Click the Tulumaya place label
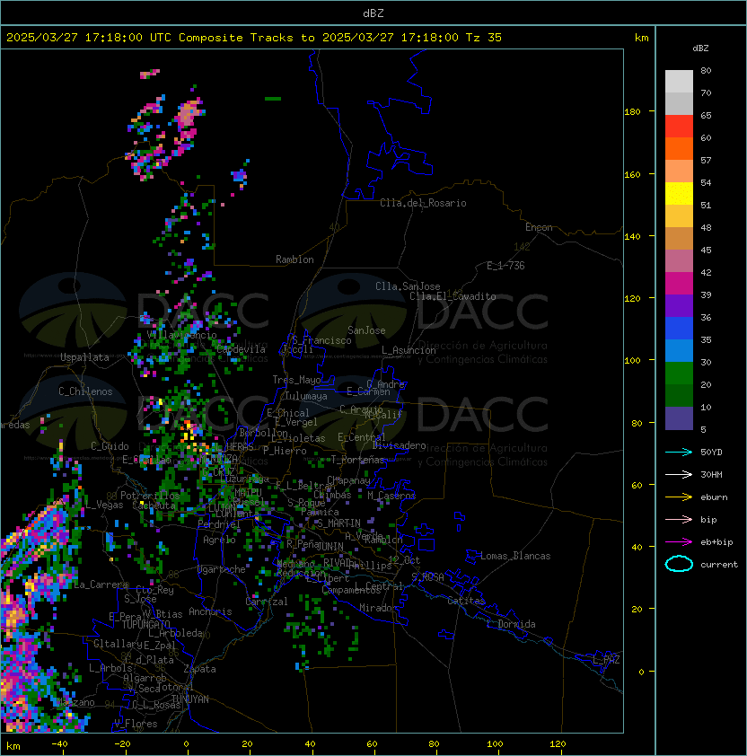The width and height of the screenshot is (747, 756). tap(306, 396)
